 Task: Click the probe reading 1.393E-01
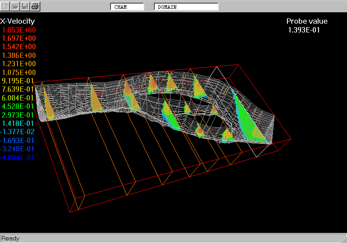click(x=304, y=30)
